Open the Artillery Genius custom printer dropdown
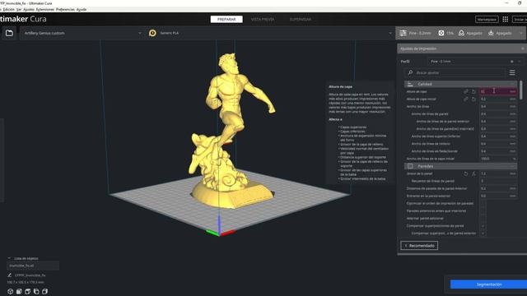Viewport: 527px width, 296px height. pyautogui.click(x=82, y=33)
